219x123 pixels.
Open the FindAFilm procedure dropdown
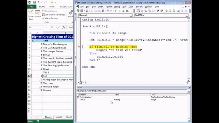coord(187,15)
